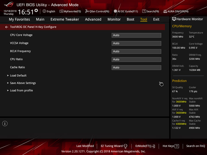The width and height of the screenshot is (207, 155).
Task: Click the Prediction heading
Action: tap(179, 81)
